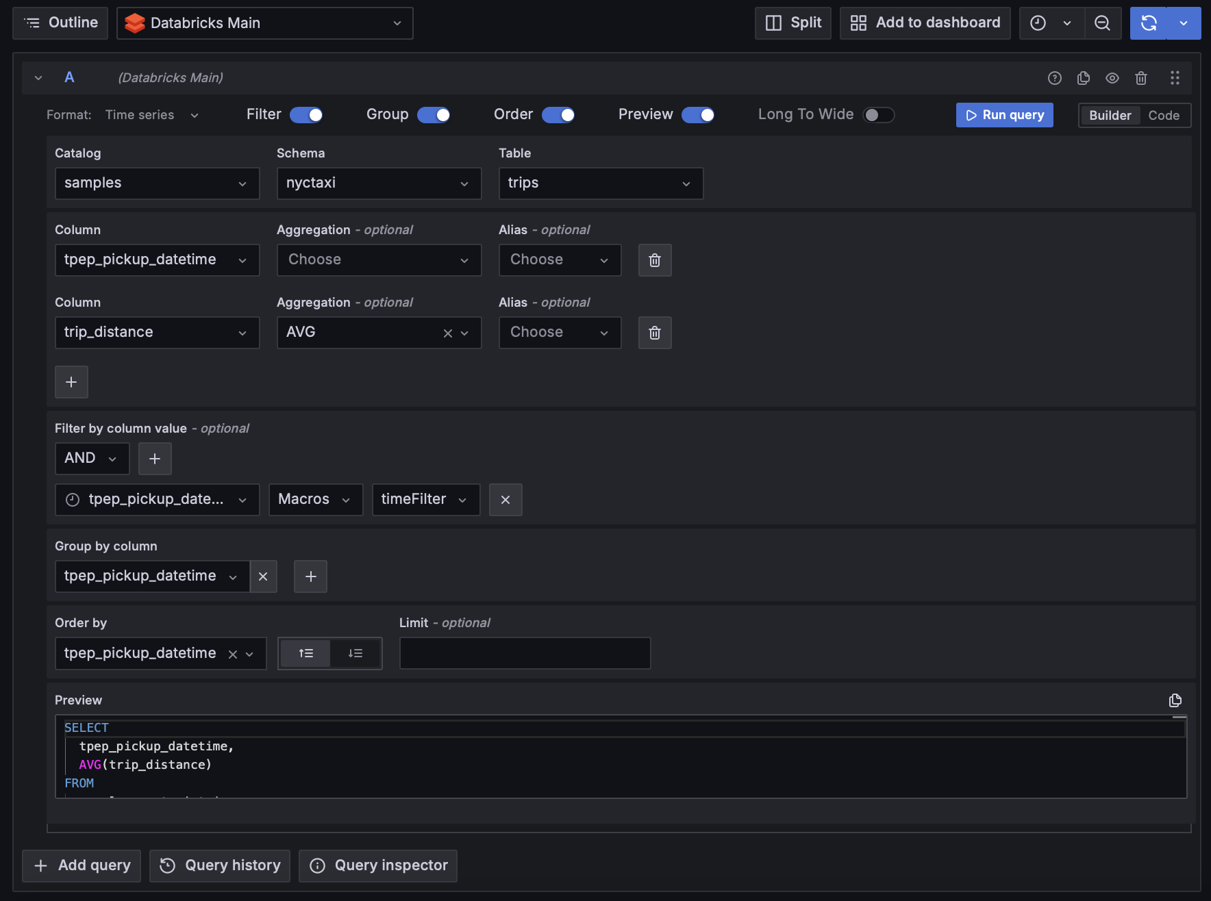Select descending sort order icon
The image size is (1211, 901).
point(355,653)
